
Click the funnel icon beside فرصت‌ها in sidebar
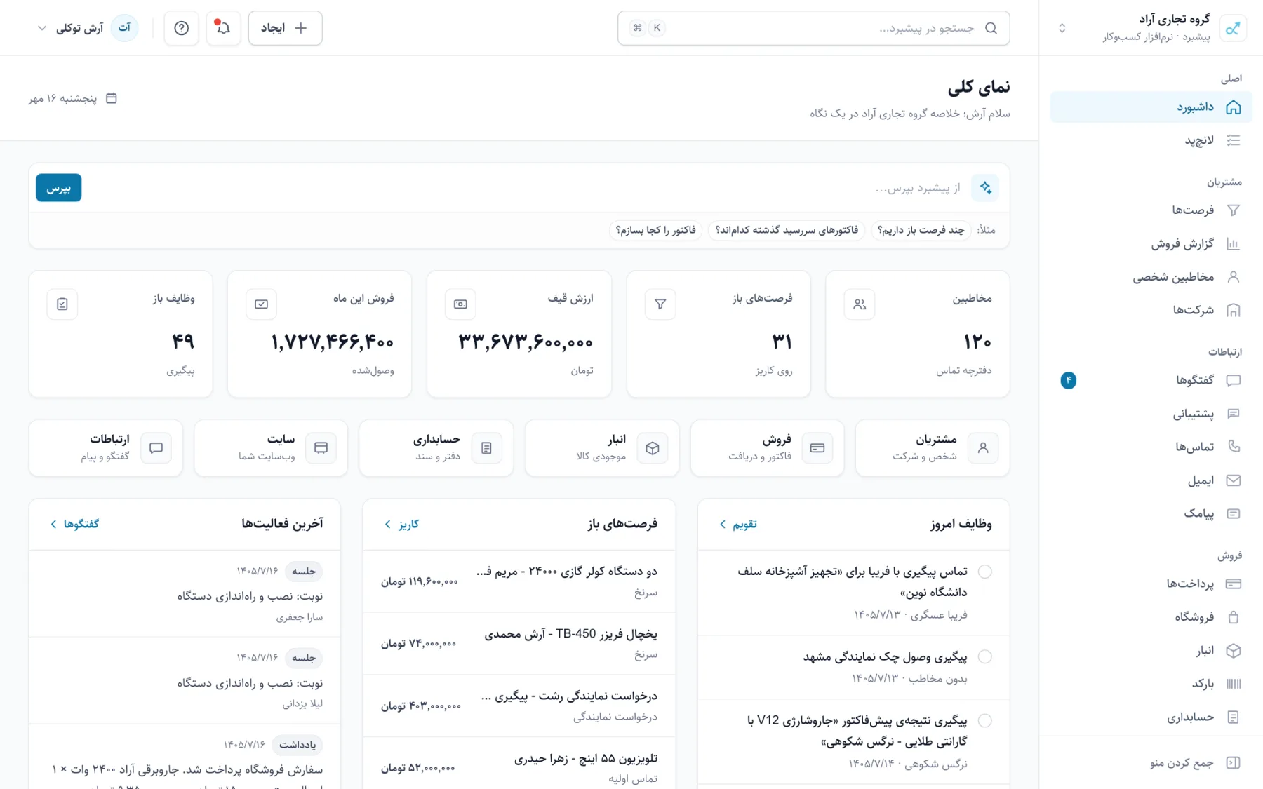pyautogui.click(x=1233, y=210)
